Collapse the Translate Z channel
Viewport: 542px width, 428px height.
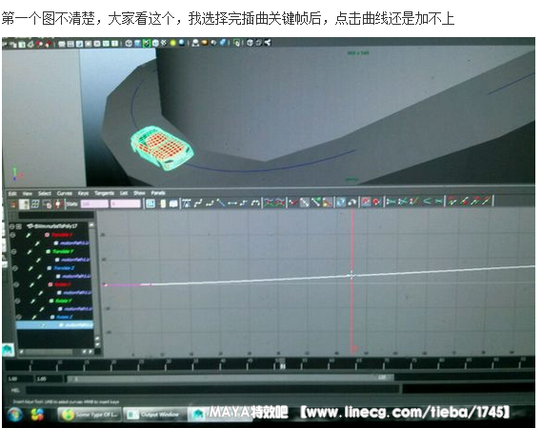pos(15,268)
